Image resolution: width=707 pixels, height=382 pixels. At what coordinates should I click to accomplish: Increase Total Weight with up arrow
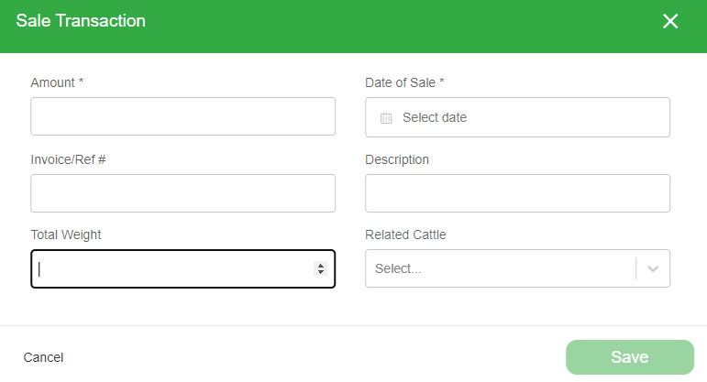321,266
